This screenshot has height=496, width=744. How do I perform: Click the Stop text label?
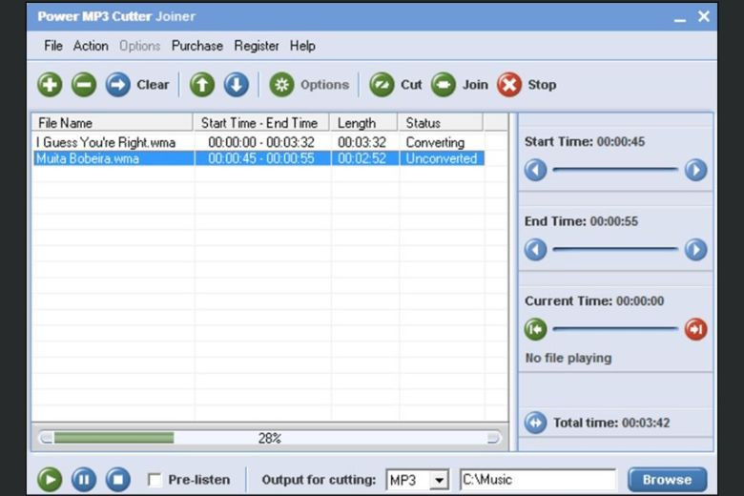(x=543, y=85)
